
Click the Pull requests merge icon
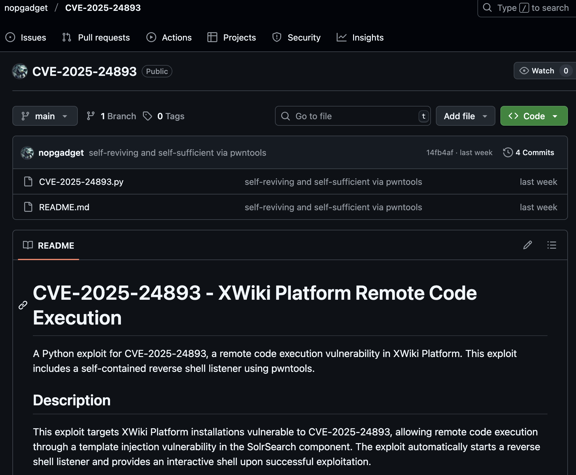(x=67, y=37)
